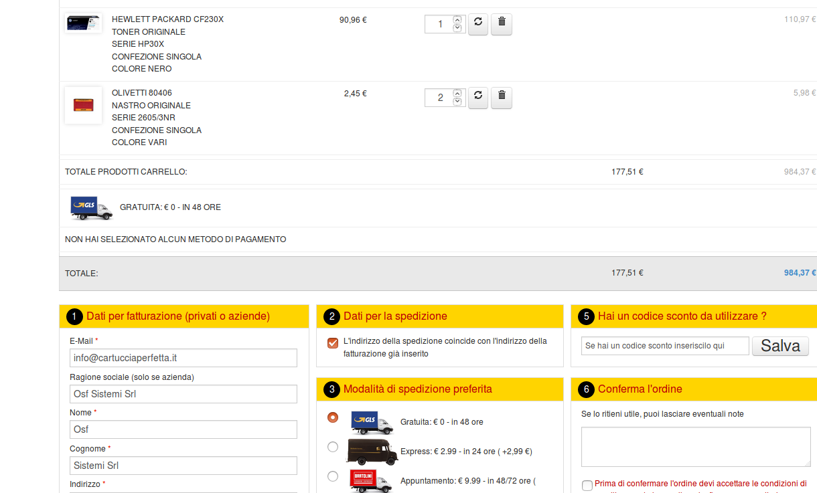Click quantity field of HP CF230X toner
This screenshot has width=817, height=493.
coord(439,24)
